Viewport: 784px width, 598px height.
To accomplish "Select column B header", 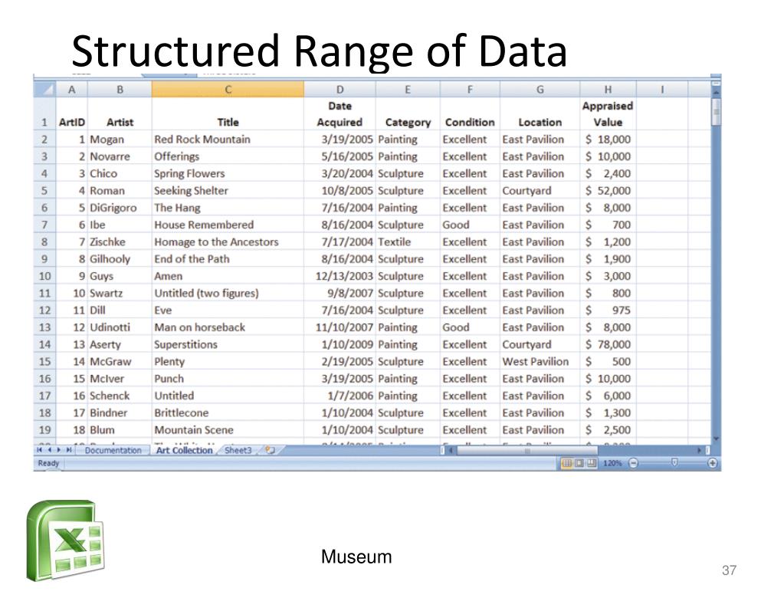I will (x=120, y=90).
